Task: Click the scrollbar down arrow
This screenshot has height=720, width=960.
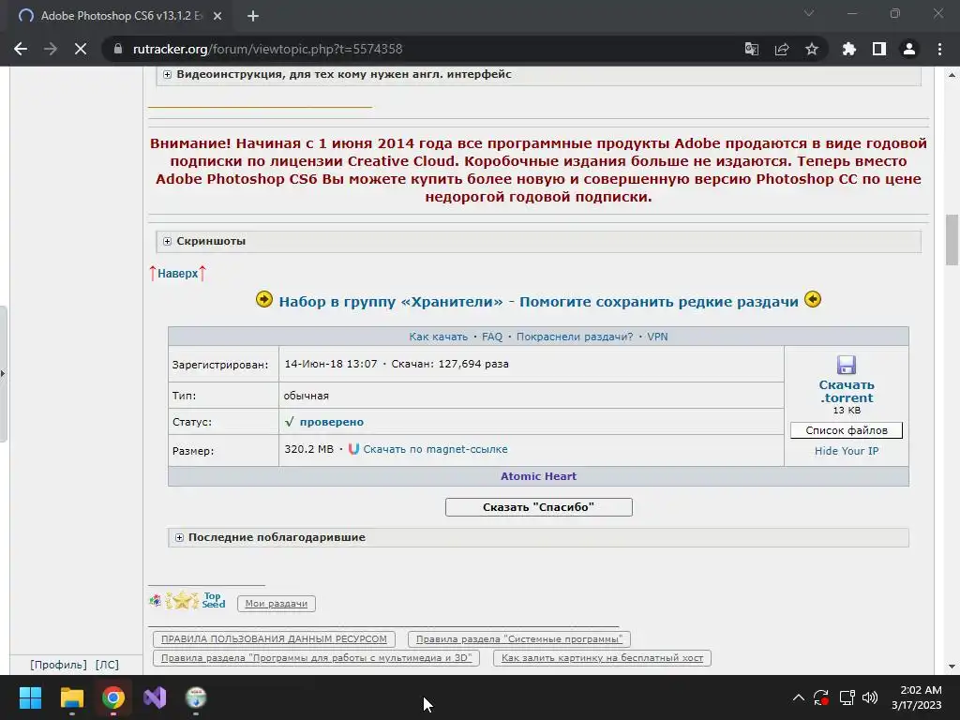Action: [952, 667]
